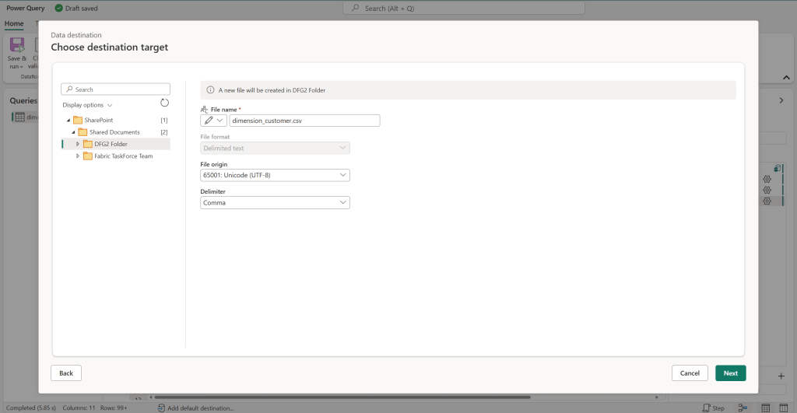The height and width of the screenshot is (413, 797).
Task: Click the refresh icon in the folder browser
Action: (164, 103)
